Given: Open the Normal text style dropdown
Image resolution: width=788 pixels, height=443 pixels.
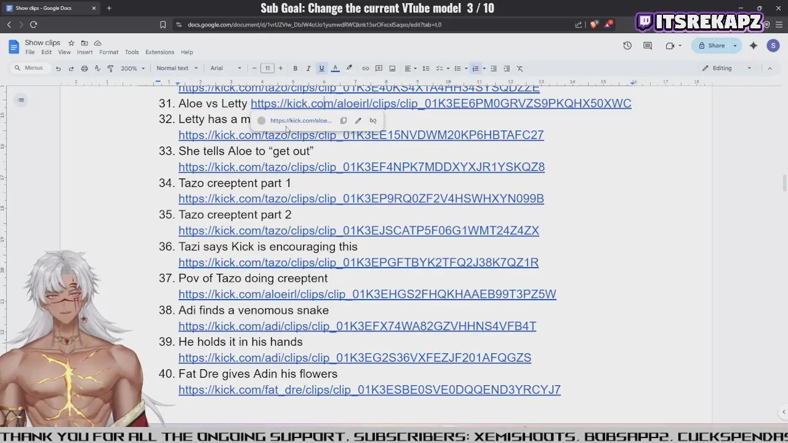Looking at the screenshot, I should (177, 68).
